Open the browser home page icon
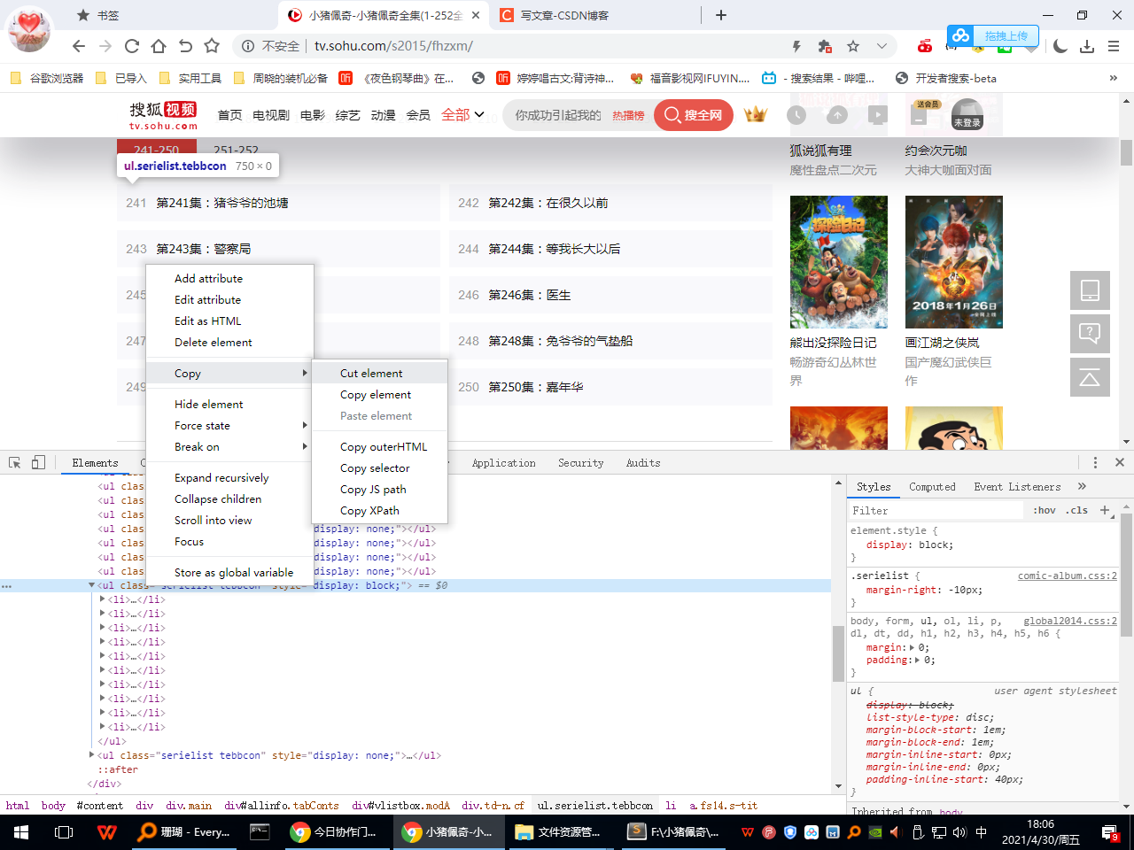This screenshot has height=850, width=1134. (159, 46)
